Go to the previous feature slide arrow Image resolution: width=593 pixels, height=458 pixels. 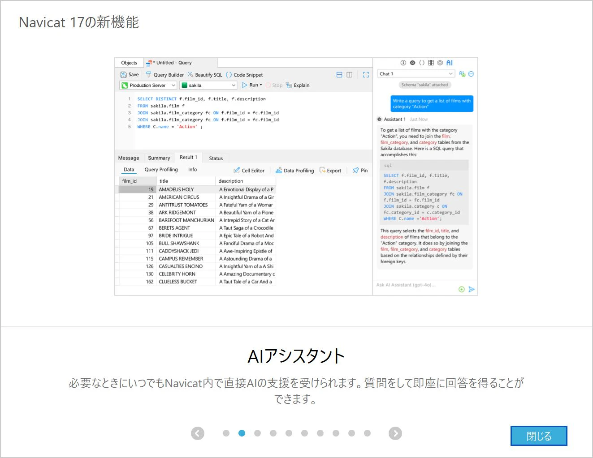pos(198,433)
